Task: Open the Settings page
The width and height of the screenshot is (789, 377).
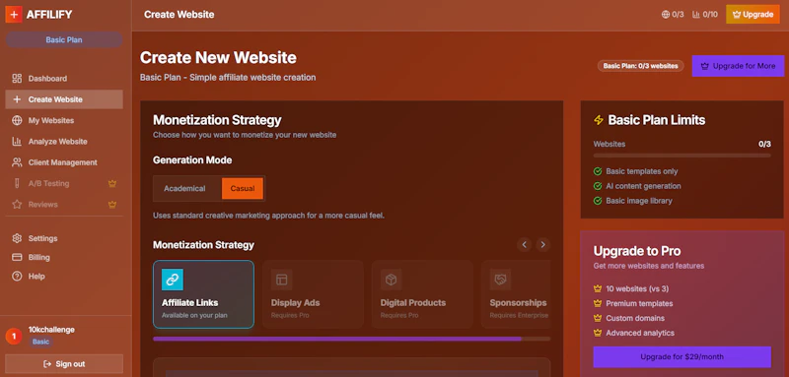Action: point(64,238)
